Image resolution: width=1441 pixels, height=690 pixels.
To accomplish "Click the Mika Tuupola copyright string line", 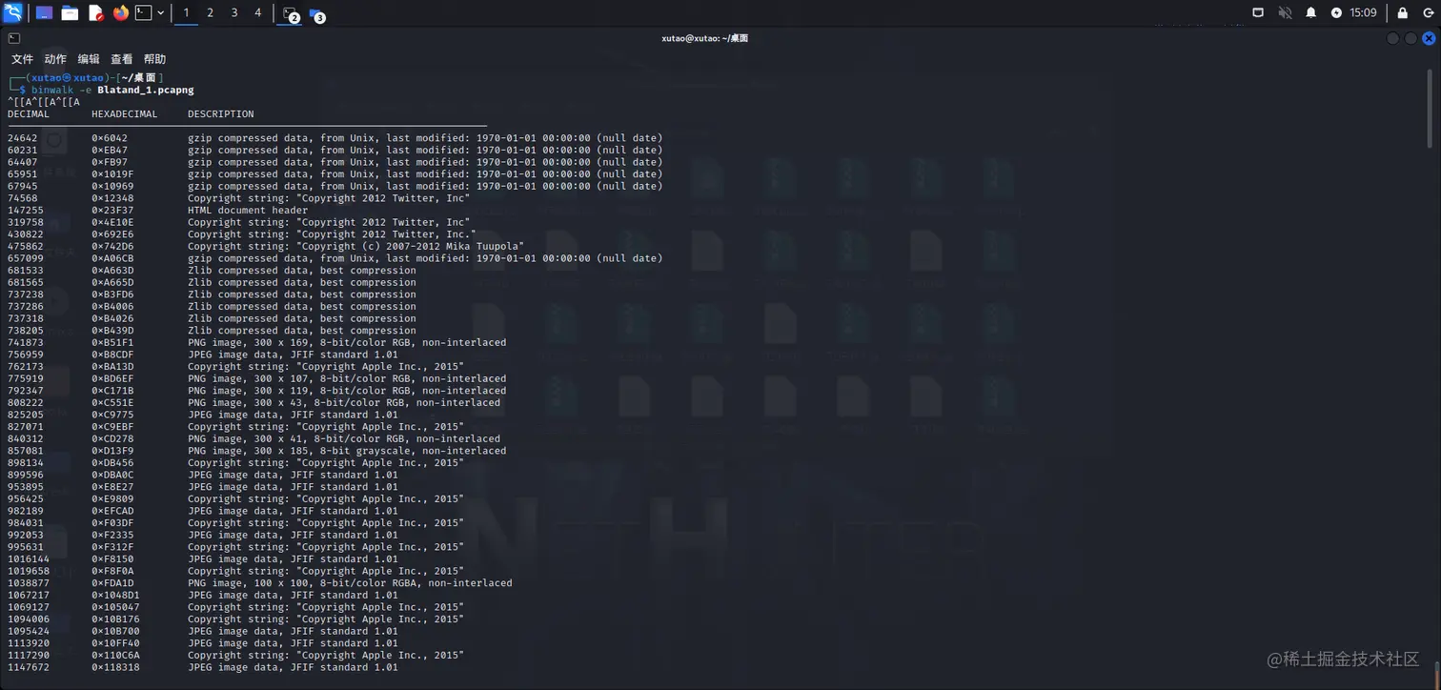I will point(266,247).
